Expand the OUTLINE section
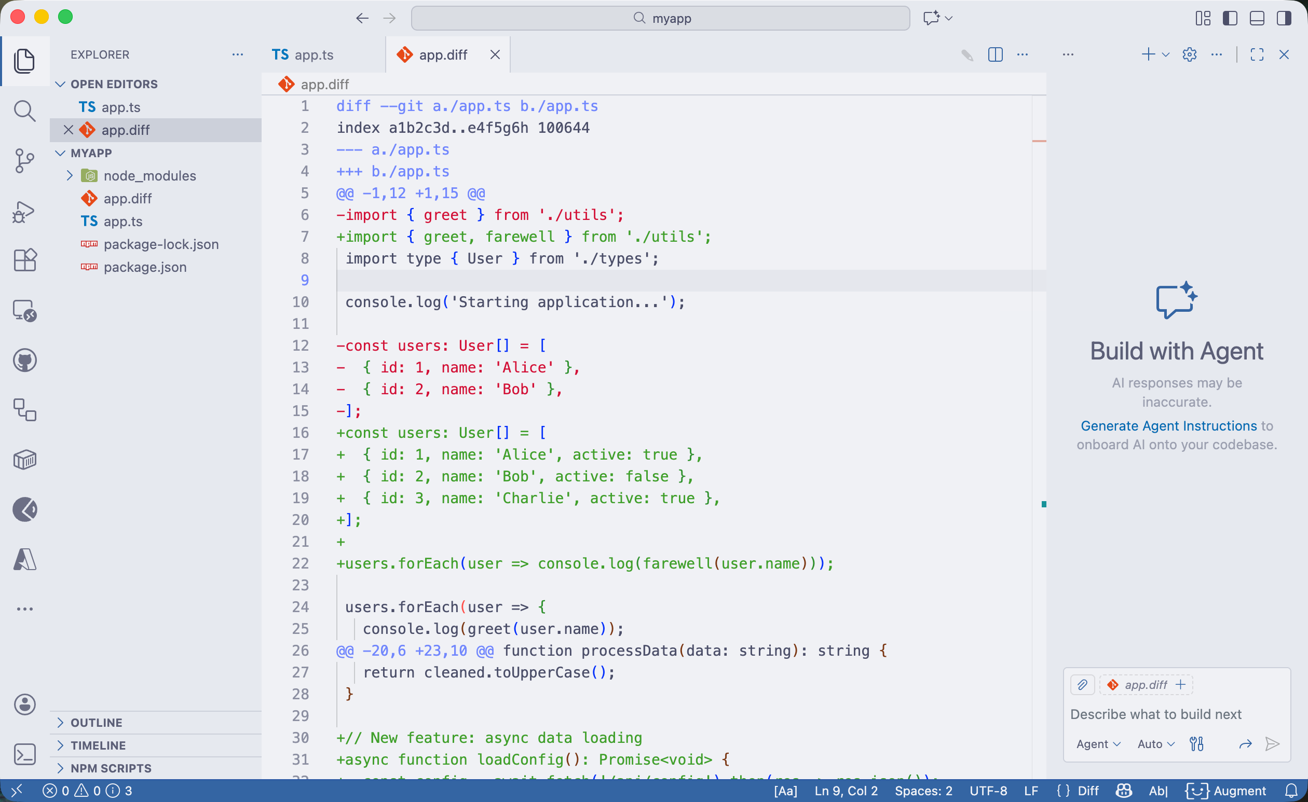 click(x=97, y=723)
